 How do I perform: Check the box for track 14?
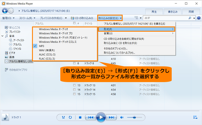click(74, 90)
